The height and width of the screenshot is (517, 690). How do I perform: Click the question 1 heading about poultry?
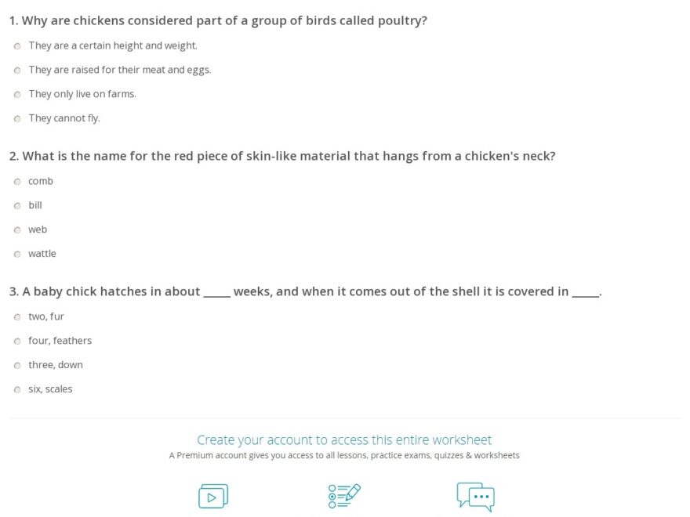[219, 20]
